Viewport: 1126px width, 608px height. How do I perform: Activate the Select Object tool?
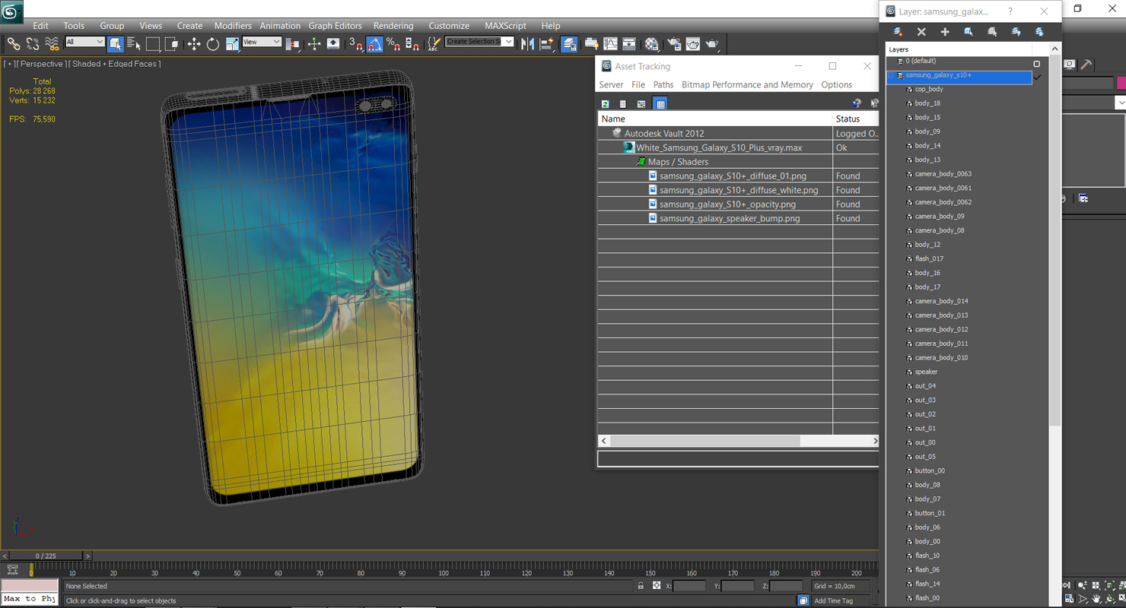115,44
